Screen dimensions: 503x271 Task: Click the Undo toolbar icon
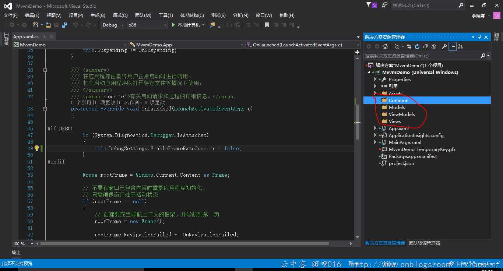click(75, 25)
